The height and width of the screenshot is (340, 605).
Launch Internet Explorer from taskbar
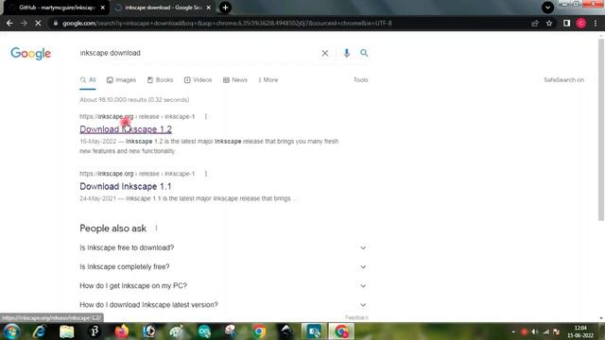point(40,331)
